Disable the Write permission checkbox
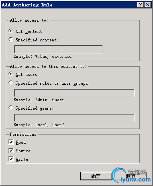The image size is (153, 186). 11,159
